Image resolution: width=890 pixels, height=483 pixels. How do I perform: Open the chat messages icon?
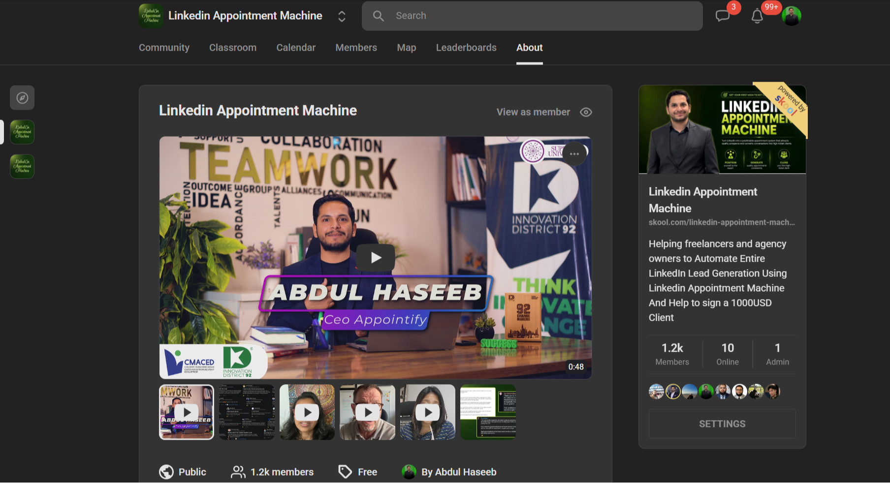coord(722,16)
